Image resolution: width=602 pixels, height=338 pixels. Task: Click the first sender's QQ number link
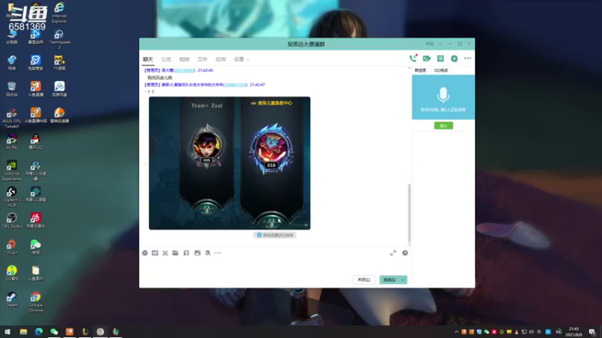(184, 71)
